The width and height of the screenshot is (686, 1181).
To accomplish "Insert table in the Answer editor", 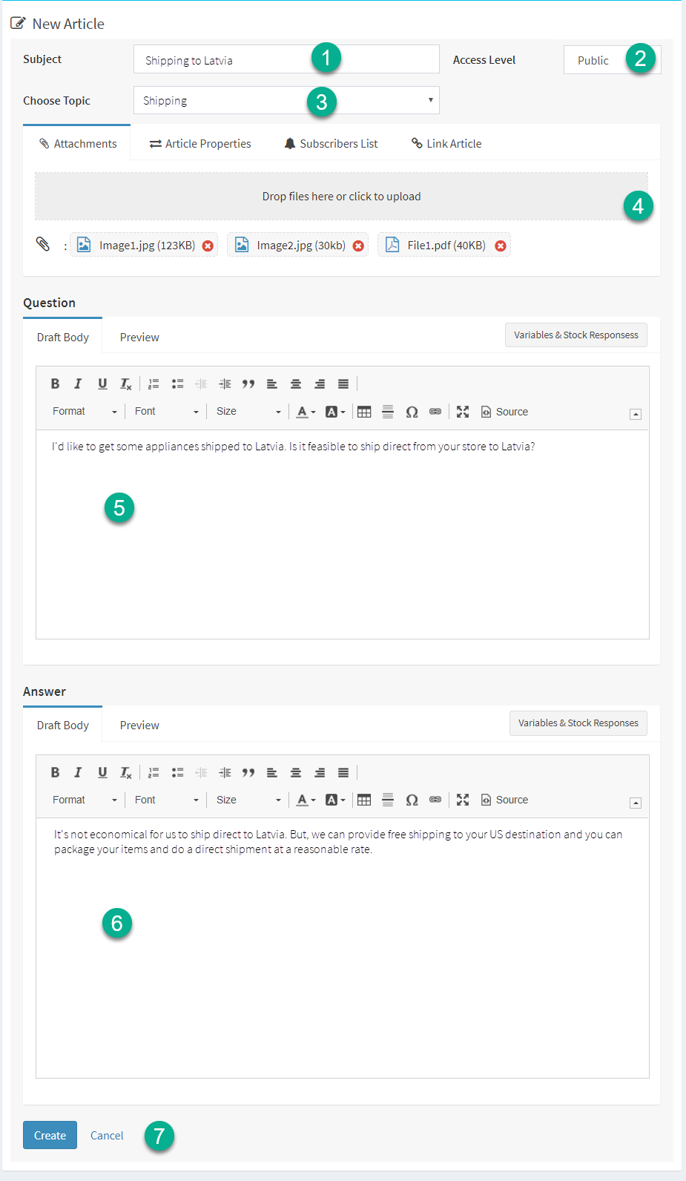I will point(364,800).
